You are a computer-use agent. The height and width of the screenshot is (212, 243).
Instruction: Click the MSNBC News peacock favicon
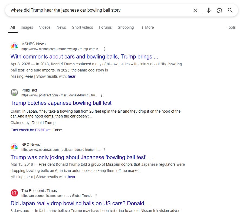coord(14,46)
